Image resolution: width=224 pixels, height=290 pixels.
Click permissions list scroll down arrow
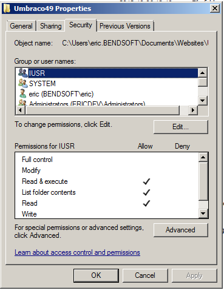(x=203, y=213)
